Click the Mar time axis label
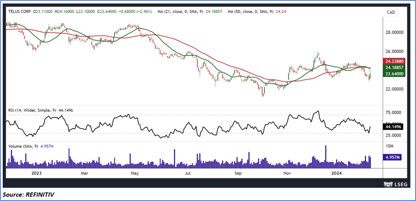416x201 pixels. pyautogui.click(x=84, y=173)
